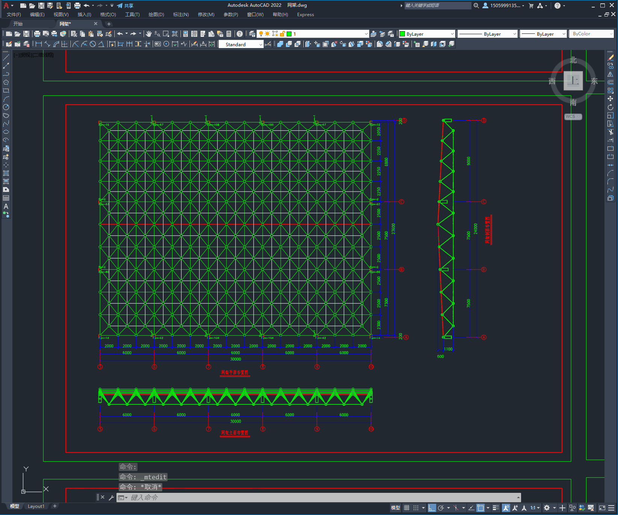Click the add layout plus button
618x515 pixels.
[x=55, y=506]
